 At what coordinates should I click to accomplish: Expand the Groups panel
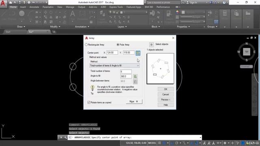point(212,27)
